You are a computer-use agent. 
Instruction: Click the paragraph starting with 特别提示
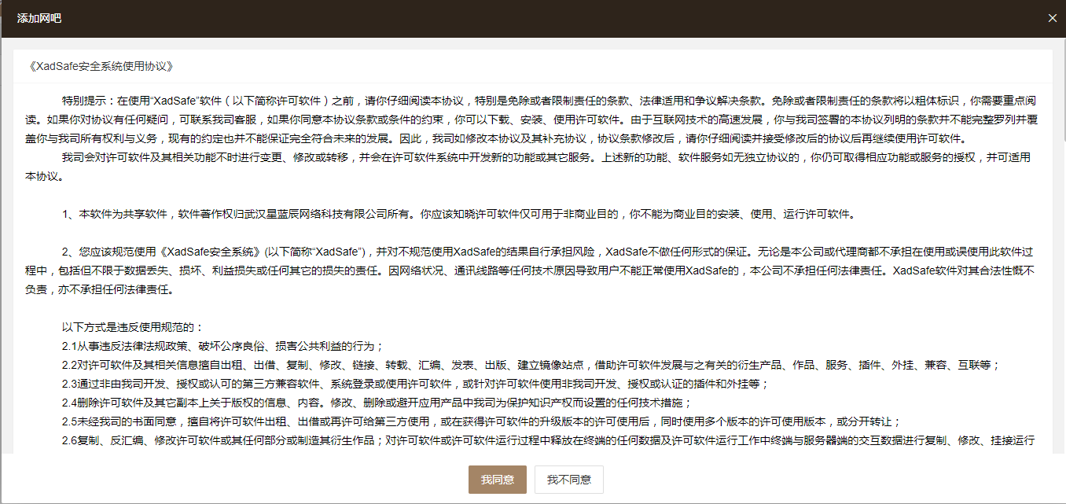click(533, 120)
